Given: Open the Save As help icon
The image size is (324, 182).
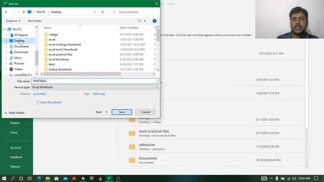Looking at the screenshot, I should click(154, 21).
